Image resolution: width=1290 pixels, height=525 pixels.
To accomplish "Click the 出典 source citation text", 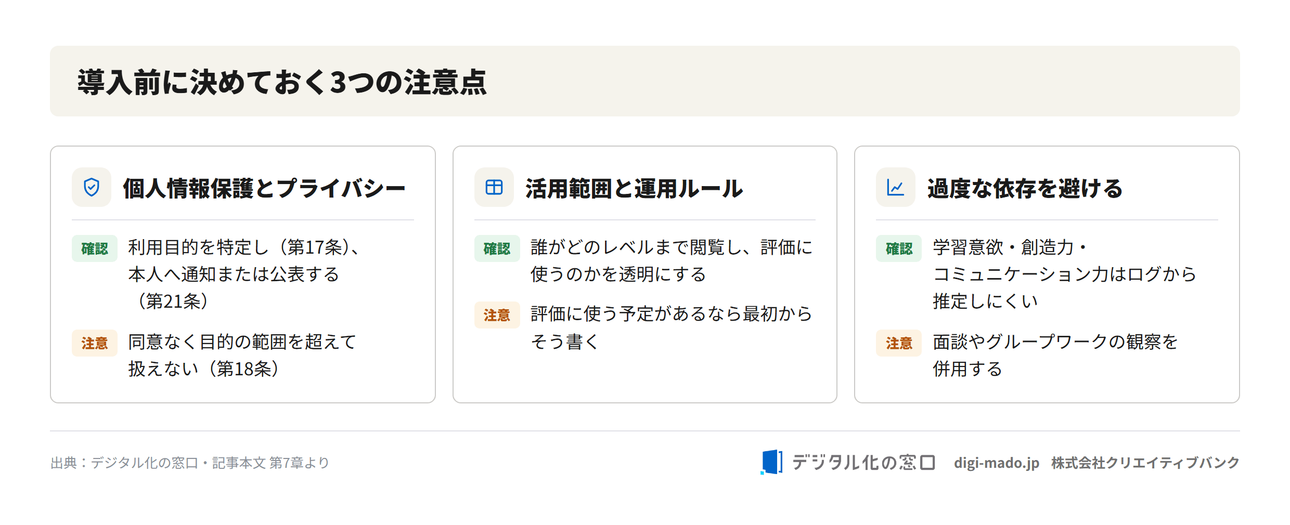I will (x=190, y=463).
